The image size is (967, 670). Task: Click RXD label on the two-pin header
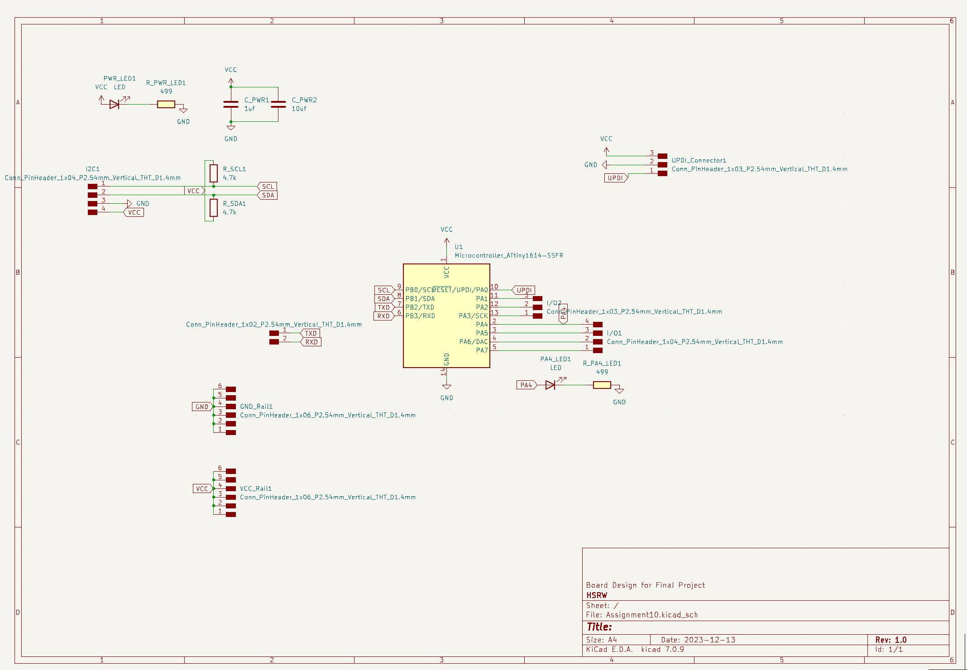[x=311, y=342]
